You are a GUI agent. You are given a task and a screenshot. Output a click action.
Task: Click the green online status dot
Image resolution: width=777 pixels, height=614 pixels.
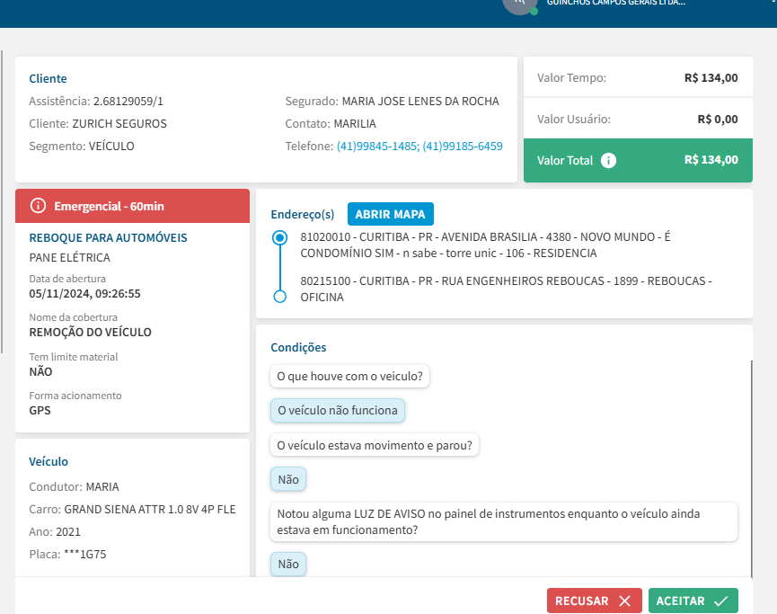(534, 11)
